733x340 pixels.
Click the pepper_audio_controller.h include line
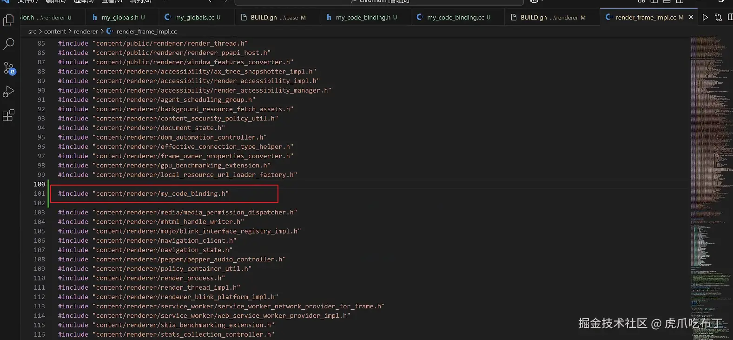coord(172,259)
